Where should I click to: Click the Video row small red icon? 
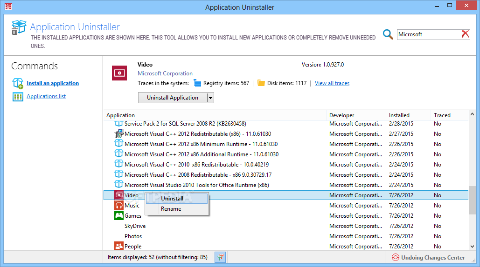tap(119, 195)
